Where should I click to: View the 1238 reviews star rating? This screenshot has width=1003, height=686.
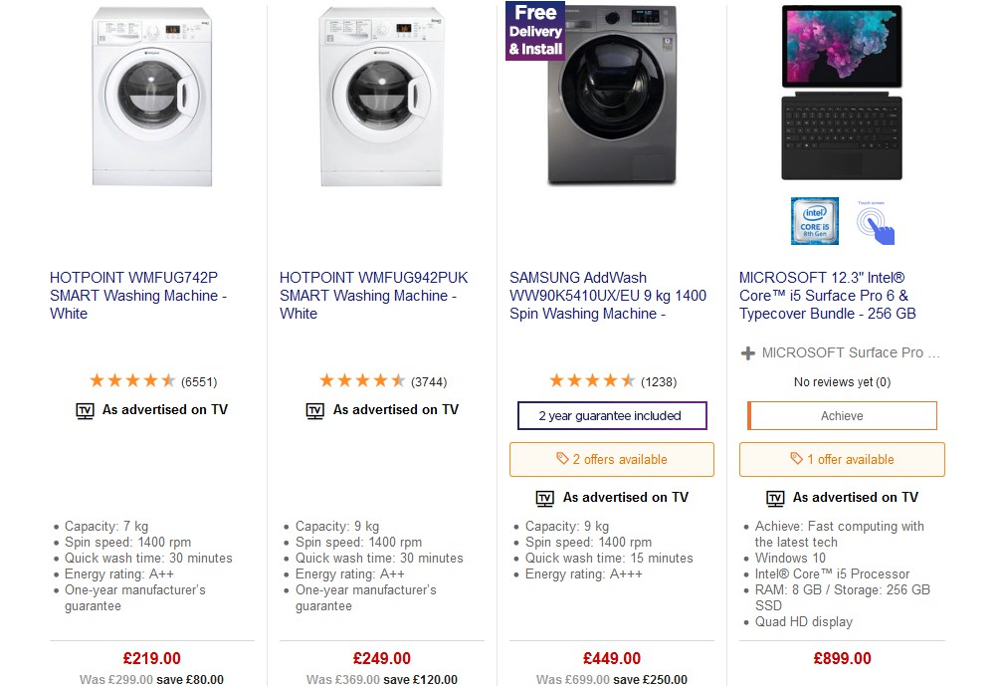pos(592,380)
